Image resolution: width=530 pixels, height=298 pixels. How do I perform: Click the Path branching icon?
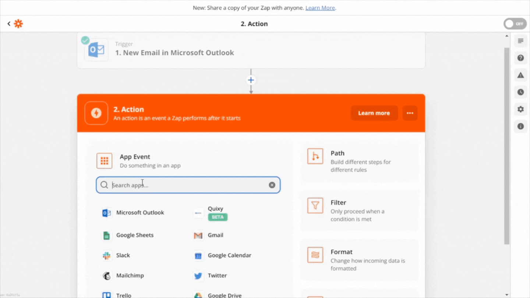[x=315, y=156]
